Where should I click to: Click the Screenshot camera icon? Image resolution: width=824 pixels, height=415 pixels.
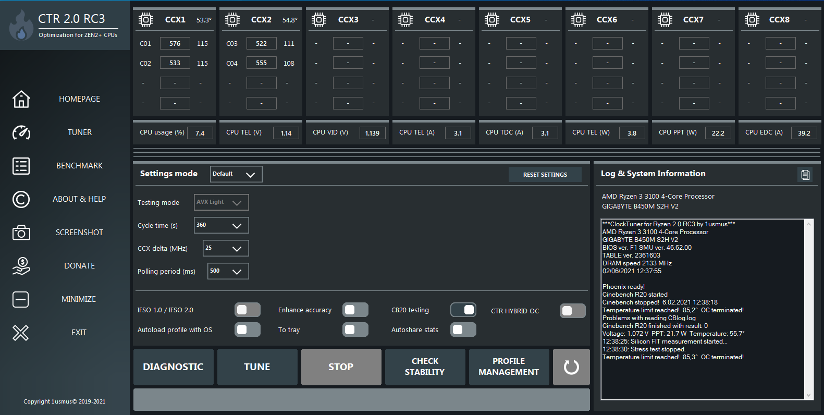(x=21, y=233)
